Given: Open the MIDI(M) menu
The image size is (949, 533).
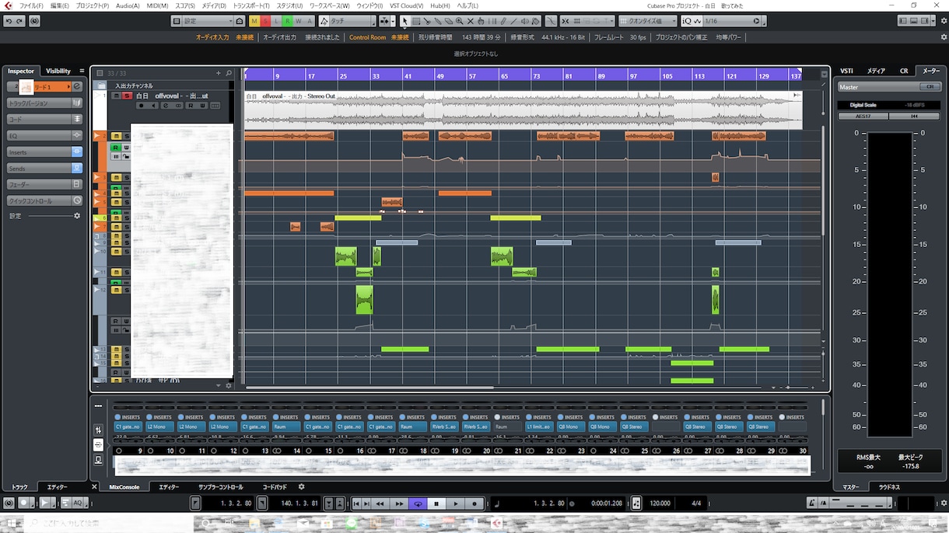Looking at the screenshot, I should click(157, 5).
